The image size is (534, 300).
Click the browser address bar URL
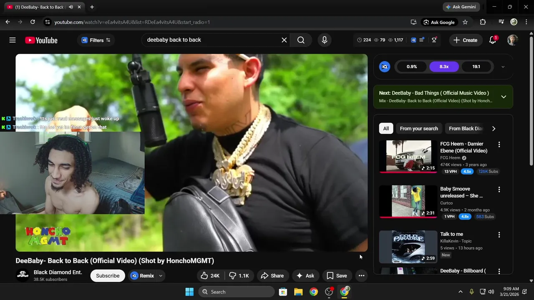(132, 22)
